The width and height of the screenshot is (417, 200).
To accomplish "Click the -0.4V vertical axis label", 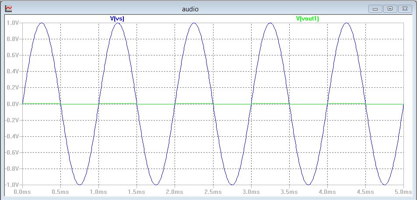I will coord(12,136).
